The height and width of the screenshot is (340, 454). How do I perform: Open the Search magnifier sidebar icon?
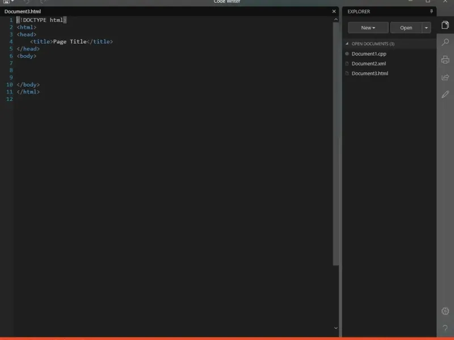(445, 42)
